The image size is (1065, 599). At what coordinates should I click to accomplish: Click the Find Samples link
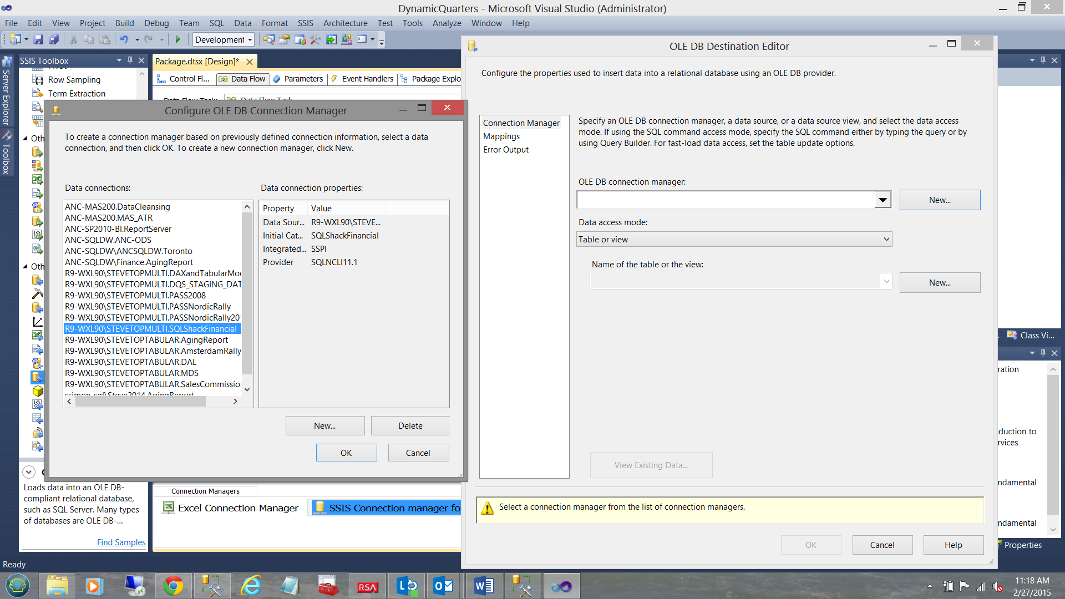click(121, 542)
